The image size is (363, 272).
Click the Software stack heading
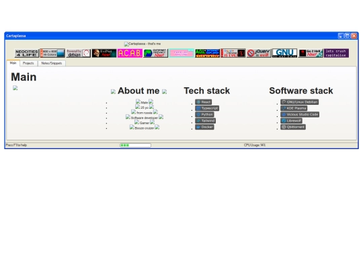301,91
